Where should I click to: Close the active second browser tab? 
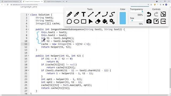(x=42, y=2)
